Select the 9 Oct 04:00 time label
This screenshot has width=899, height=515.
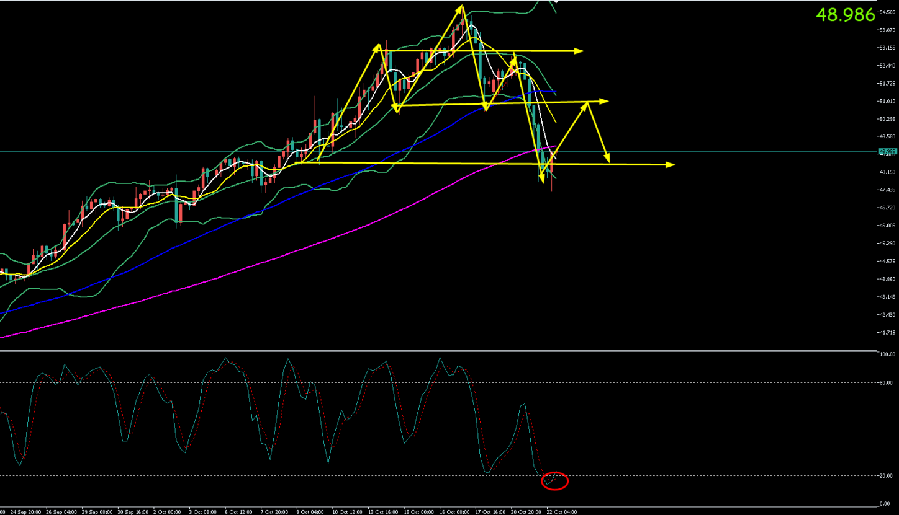[x=310, y=512]
